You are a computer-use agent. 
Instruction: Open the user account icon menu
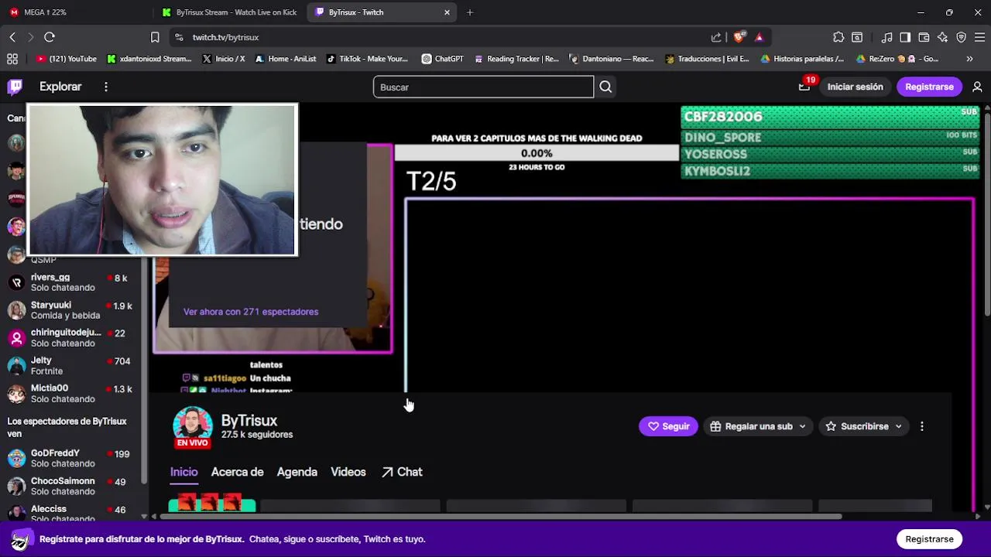click(977, 87)
